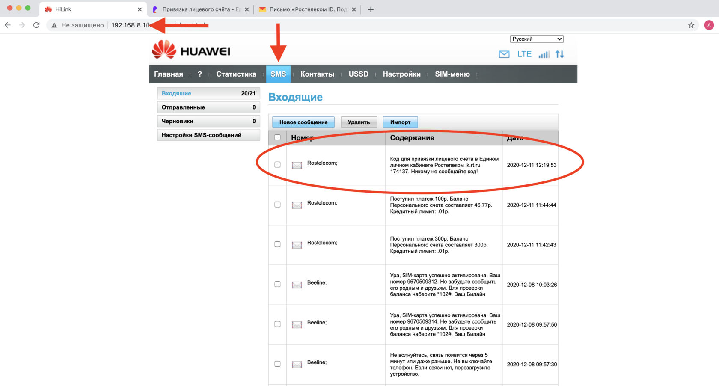Open the Настройки menu tab
The height and width of the screenshot is (386, 719).
click(x=401, y=74)
